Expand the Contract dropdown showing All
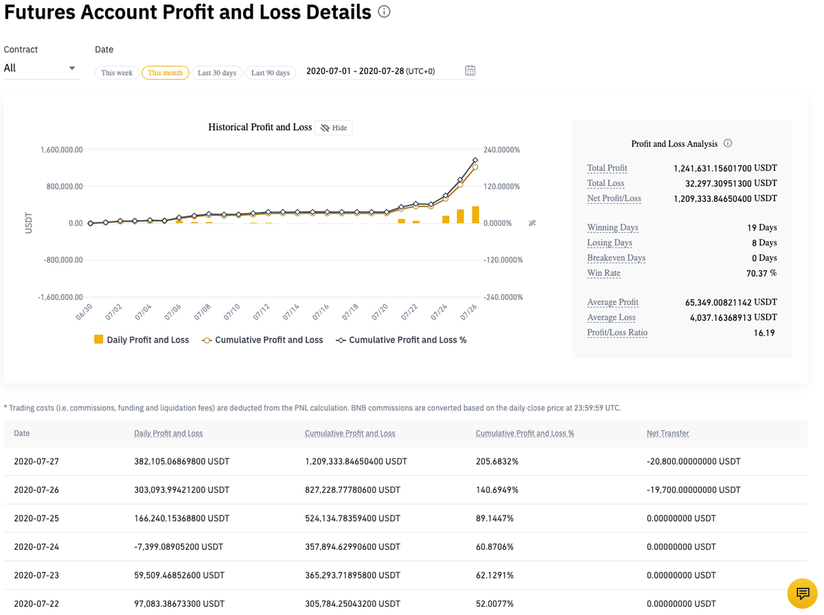Screen dimensions: 824x615 click(x=41, y=68)
